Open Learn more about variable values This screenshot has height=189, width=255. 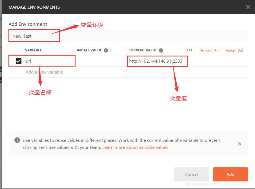tap(135, 147)
